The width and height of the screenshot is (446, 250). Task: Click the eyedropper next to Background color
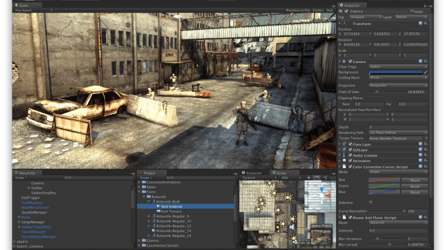[x=426, y=72]
